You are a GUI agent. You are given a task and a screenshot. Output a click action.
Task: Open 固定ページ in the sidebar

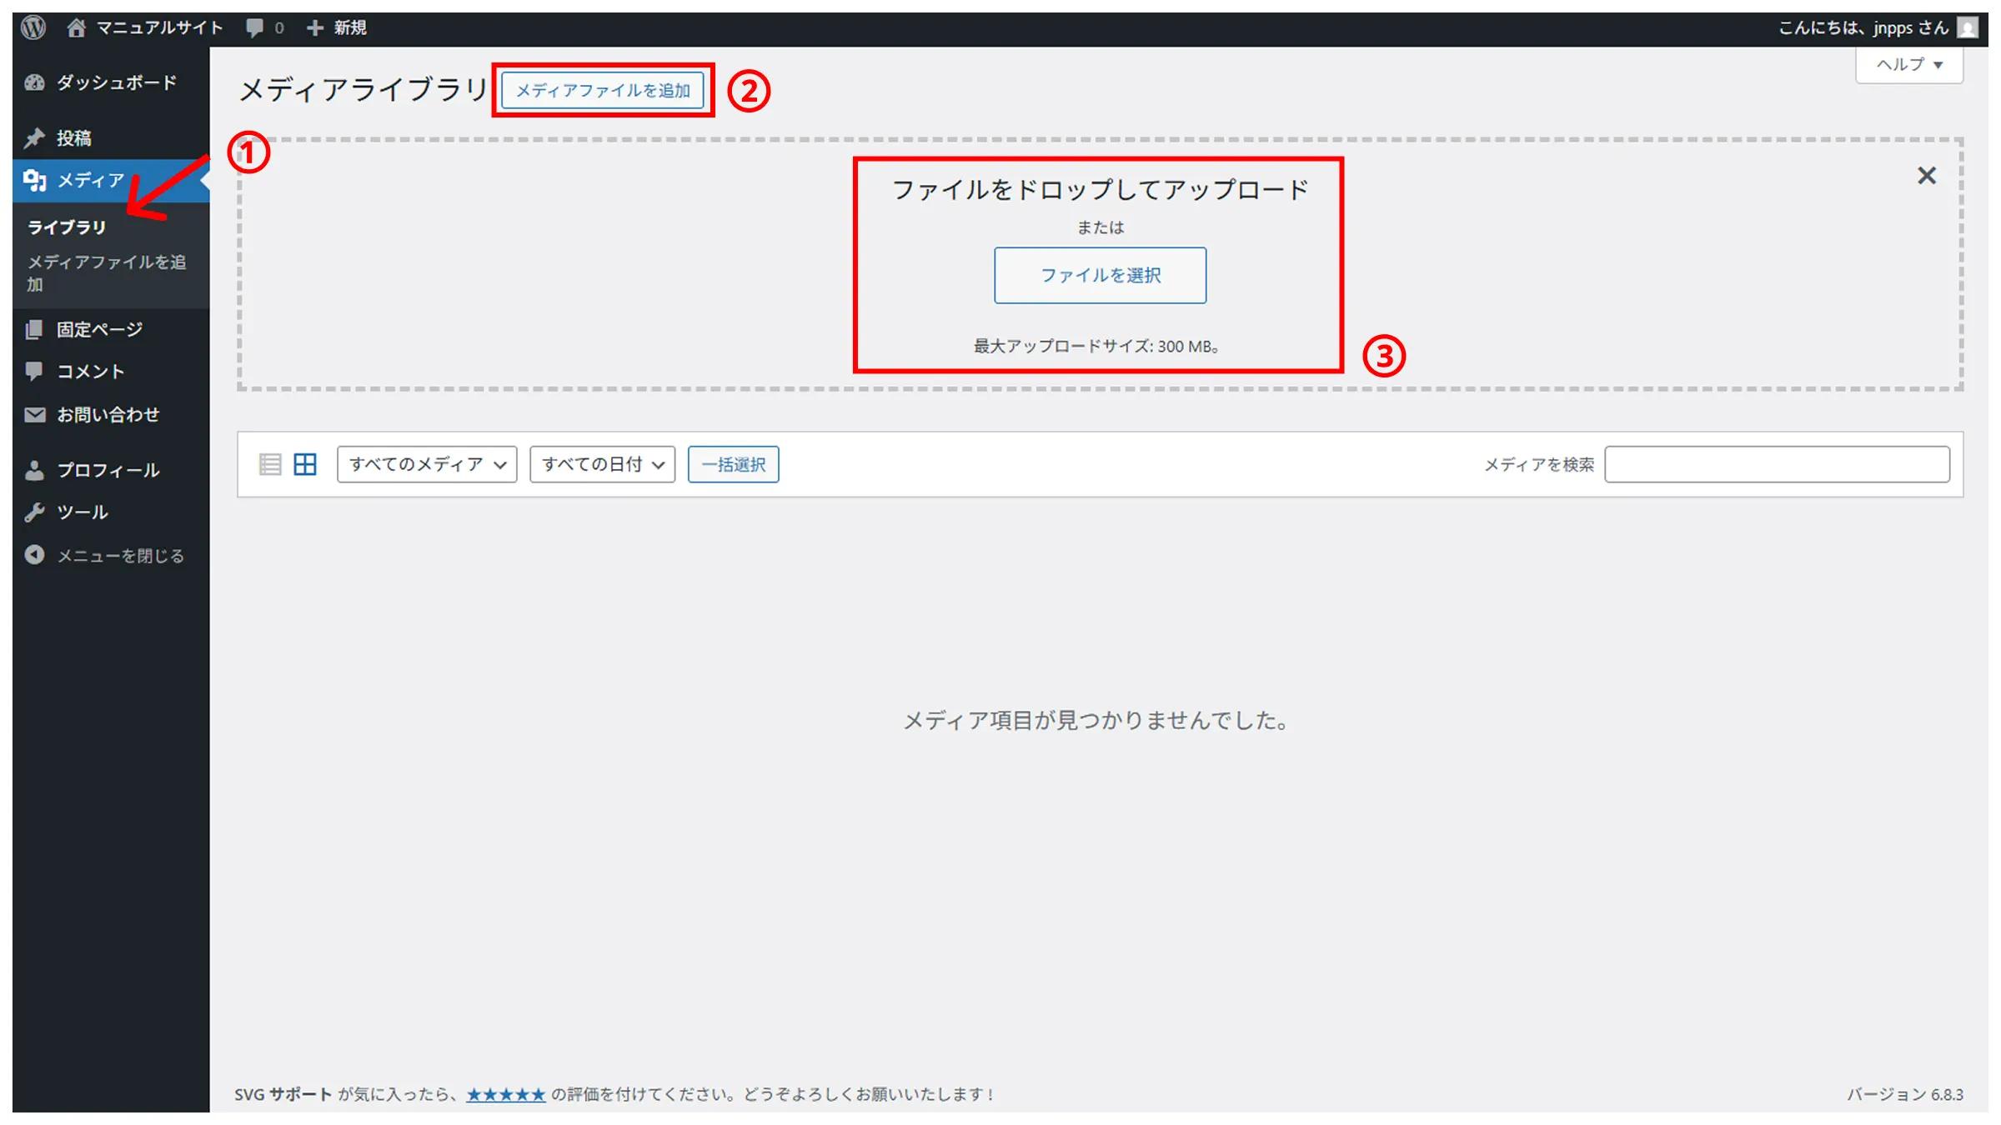pyautogui.click(x=98, y=330)
